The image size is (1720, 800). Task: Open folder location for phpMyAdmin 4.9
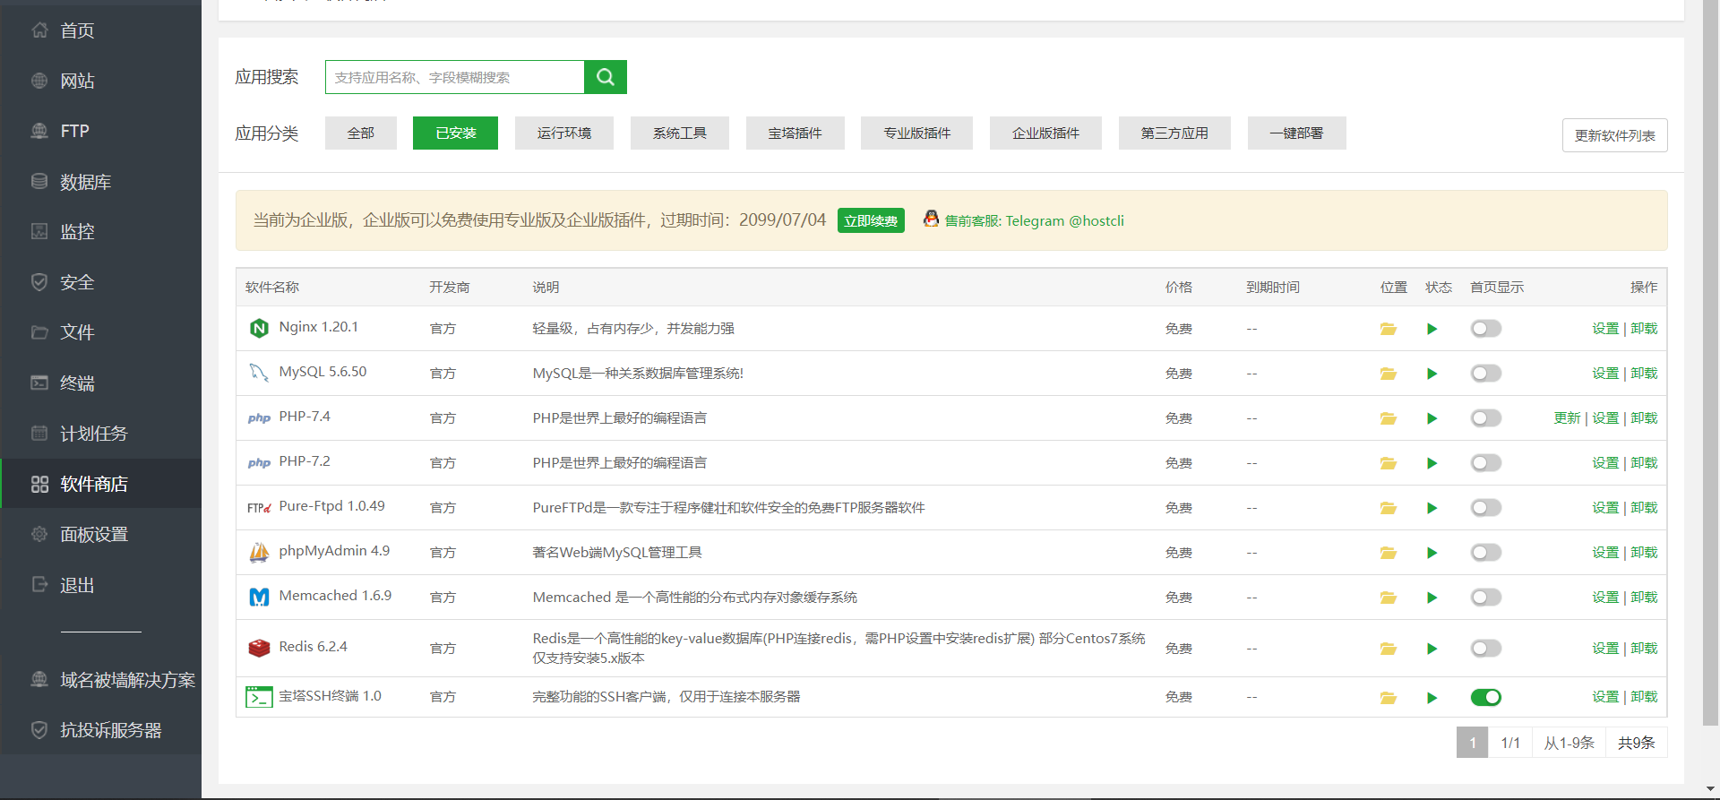click(1389, 553)
